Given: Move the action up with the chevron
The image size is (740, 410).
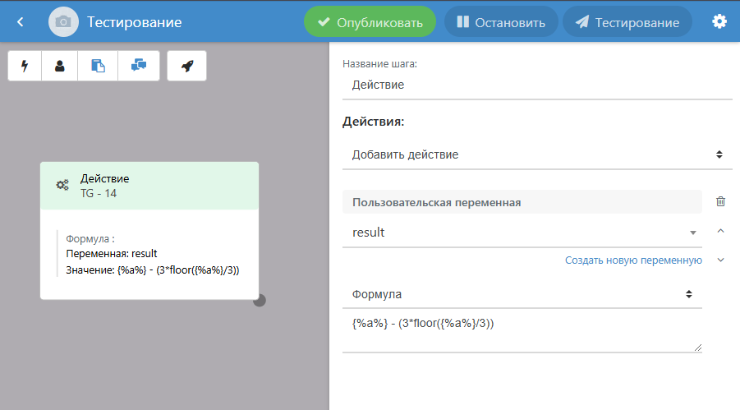Looking at the screenshot, I should (x=720, y=232).
